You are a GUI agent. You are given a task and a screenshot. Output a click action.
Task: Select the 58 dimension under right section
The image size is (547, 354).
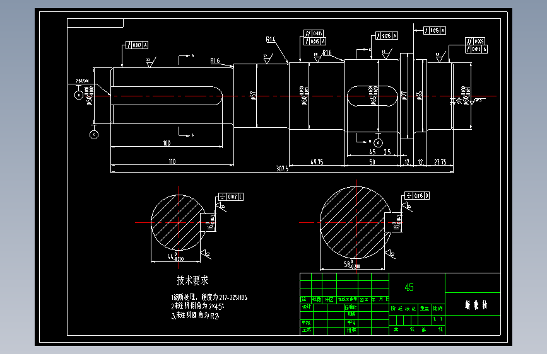coord(352,265)
